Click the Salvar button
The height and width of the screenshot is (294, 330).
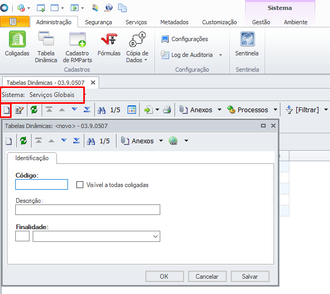pos(249,277)
